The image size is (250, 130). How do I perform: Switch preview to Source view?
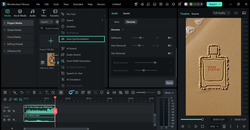195,14
